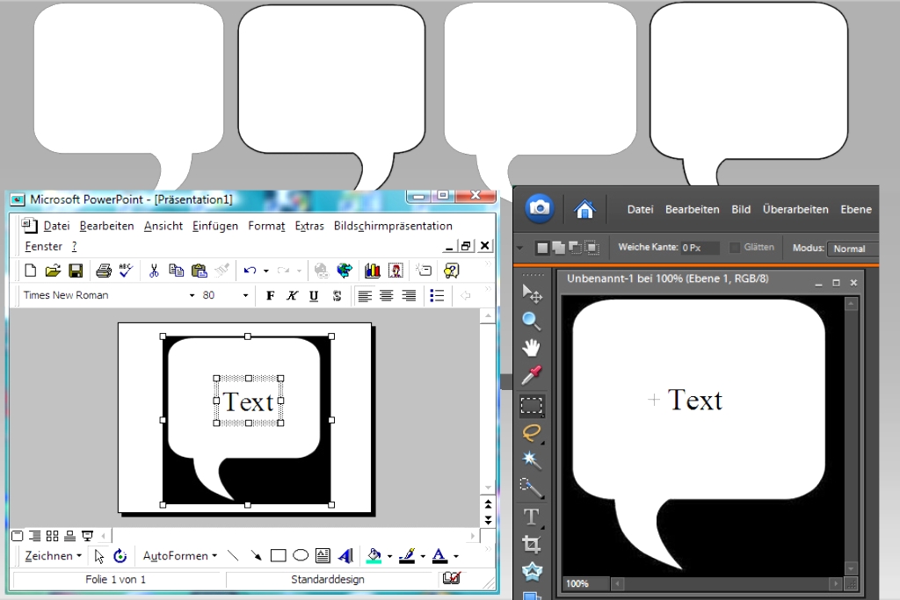
Task: Expand the Modus dropdown set to Normal
Action: (851, 249)
